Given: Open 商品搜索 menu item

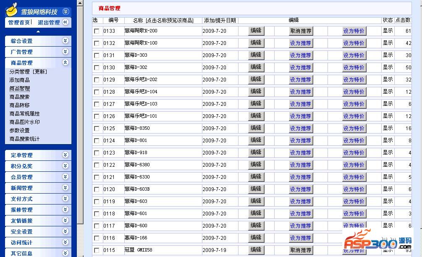Looking at the screenshot, I should click(19, 97).
